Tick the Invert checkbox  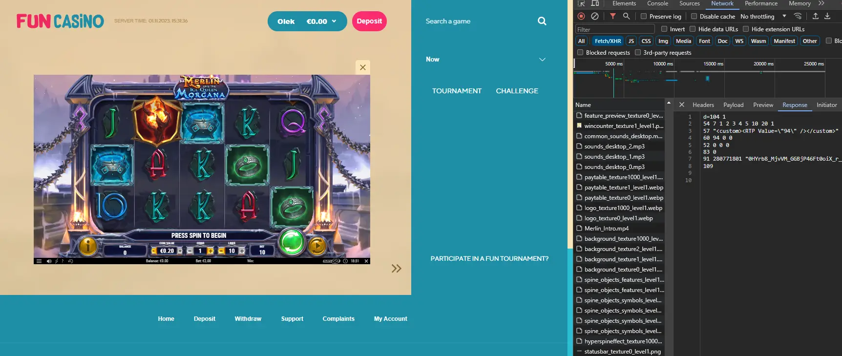point(664,29)
